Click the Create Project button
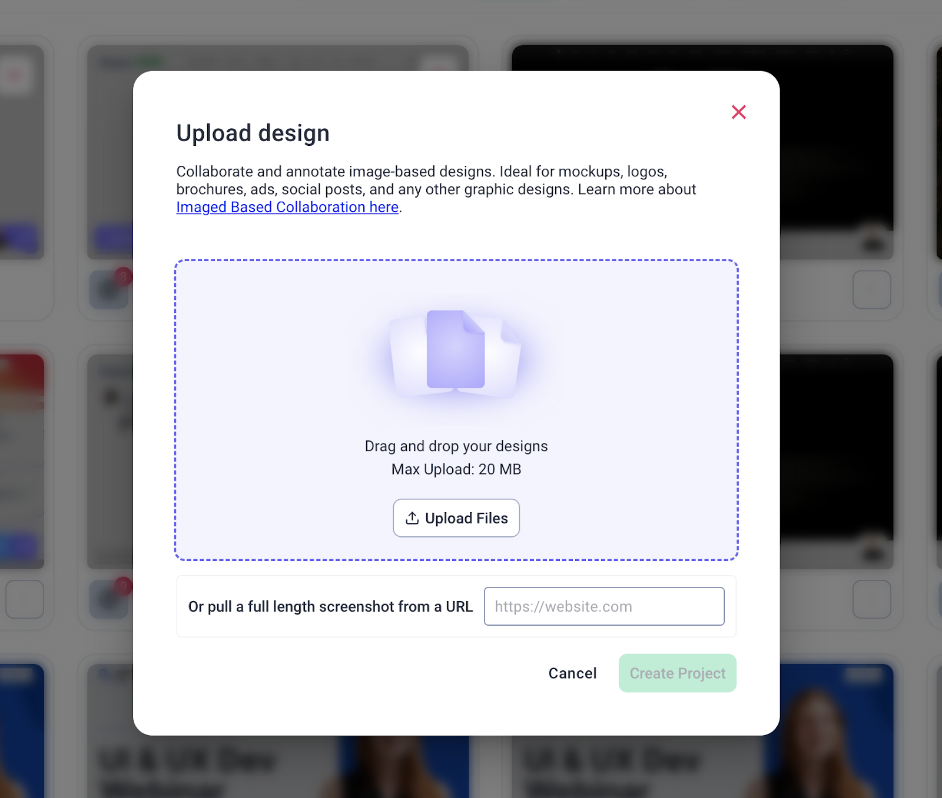This screenshot has width=942, height=798. tap(677, 673)
